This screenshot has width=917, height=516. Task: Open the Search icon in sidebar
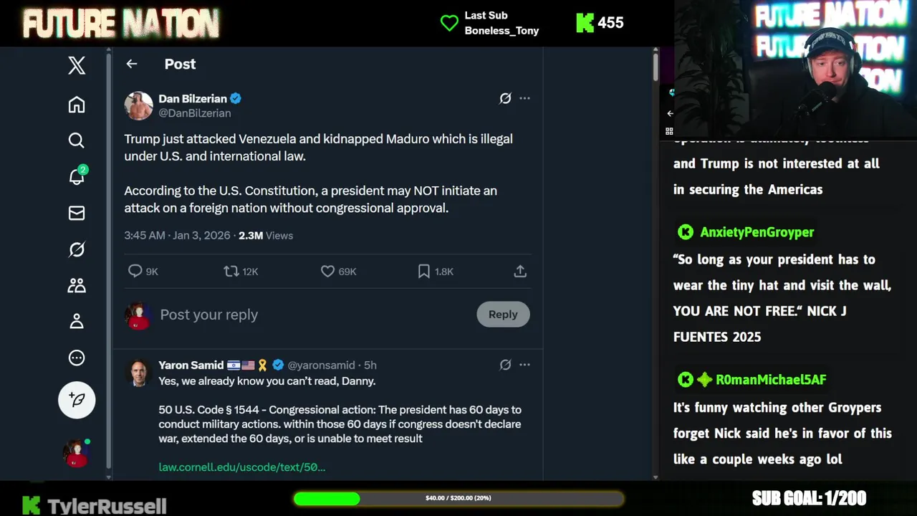click(x=77, y=140)
